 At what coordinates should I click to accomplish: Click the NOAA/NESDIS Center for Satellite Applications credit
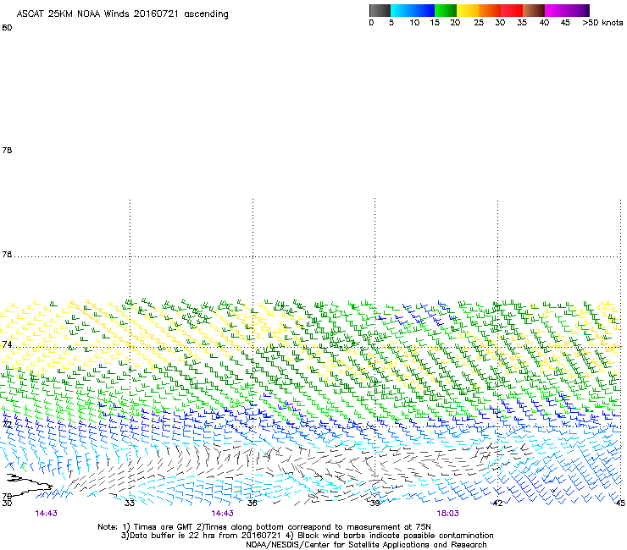point(366,545)
